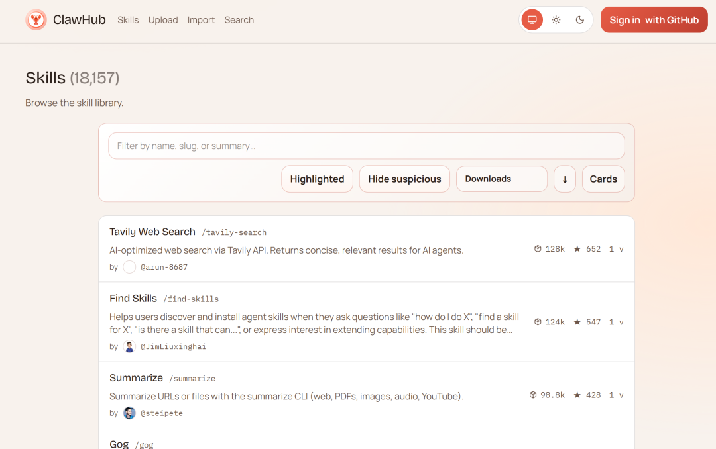Toggle the Cards view mode
Viewport: 716px width, 449px height.
[x=603, y=179]
